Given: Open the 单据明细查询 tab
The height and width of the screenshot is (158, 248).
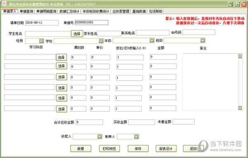Looking at the screenshot, I should click(x=46, y=11).
